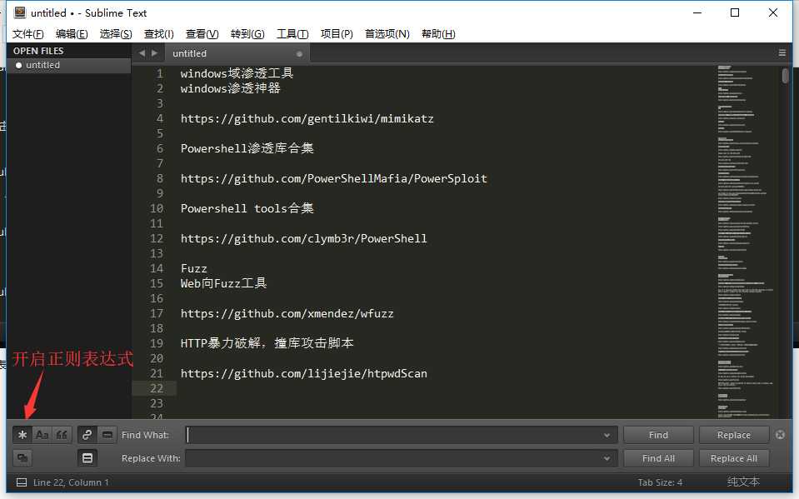Click the minimap code preview
The height and width of the screenshot is (499, 799).
[745, 241]
